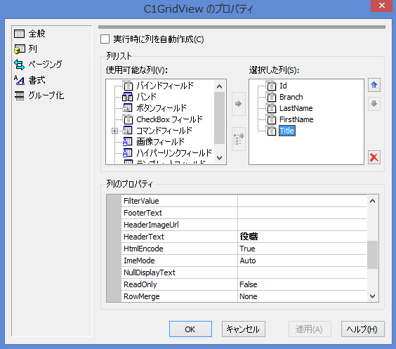
Task: Click the バインドフィールド icon
Action: (x=128, y=86)
